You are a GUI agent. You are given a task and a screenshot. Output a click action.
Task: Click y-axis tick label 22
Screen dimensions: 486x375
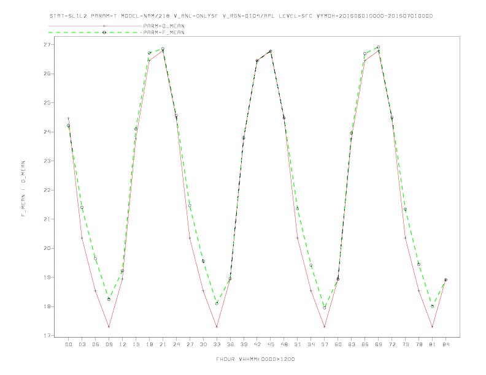(47, 190)
